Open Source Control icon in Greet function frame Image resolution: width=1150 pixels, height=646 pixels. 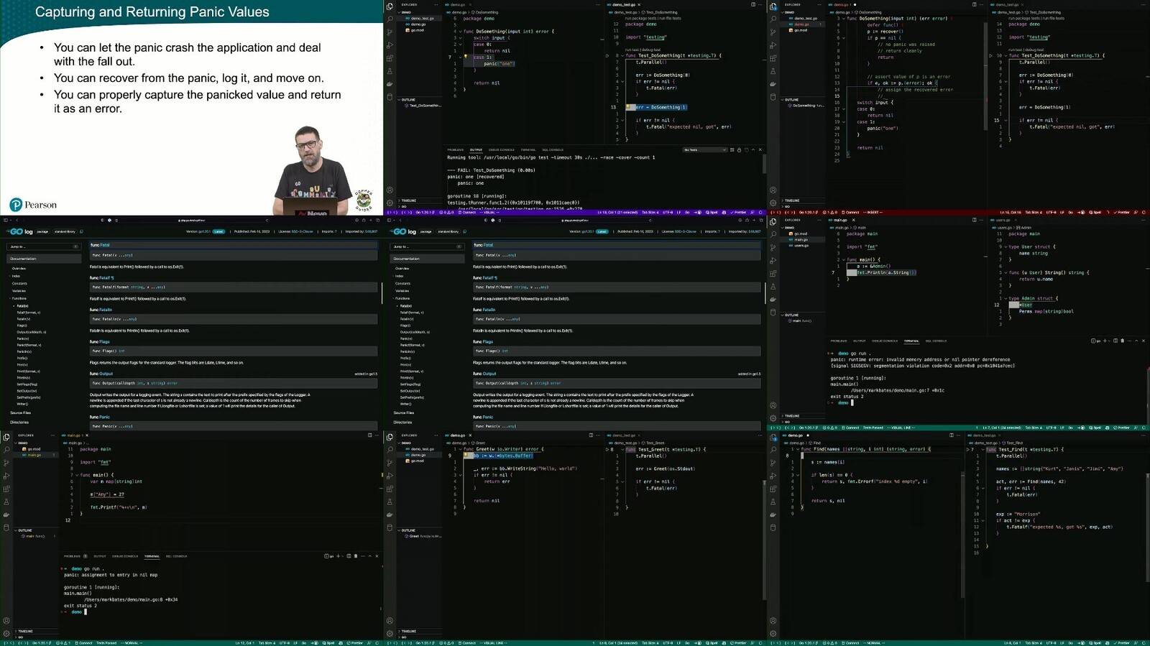click(390, 463)
